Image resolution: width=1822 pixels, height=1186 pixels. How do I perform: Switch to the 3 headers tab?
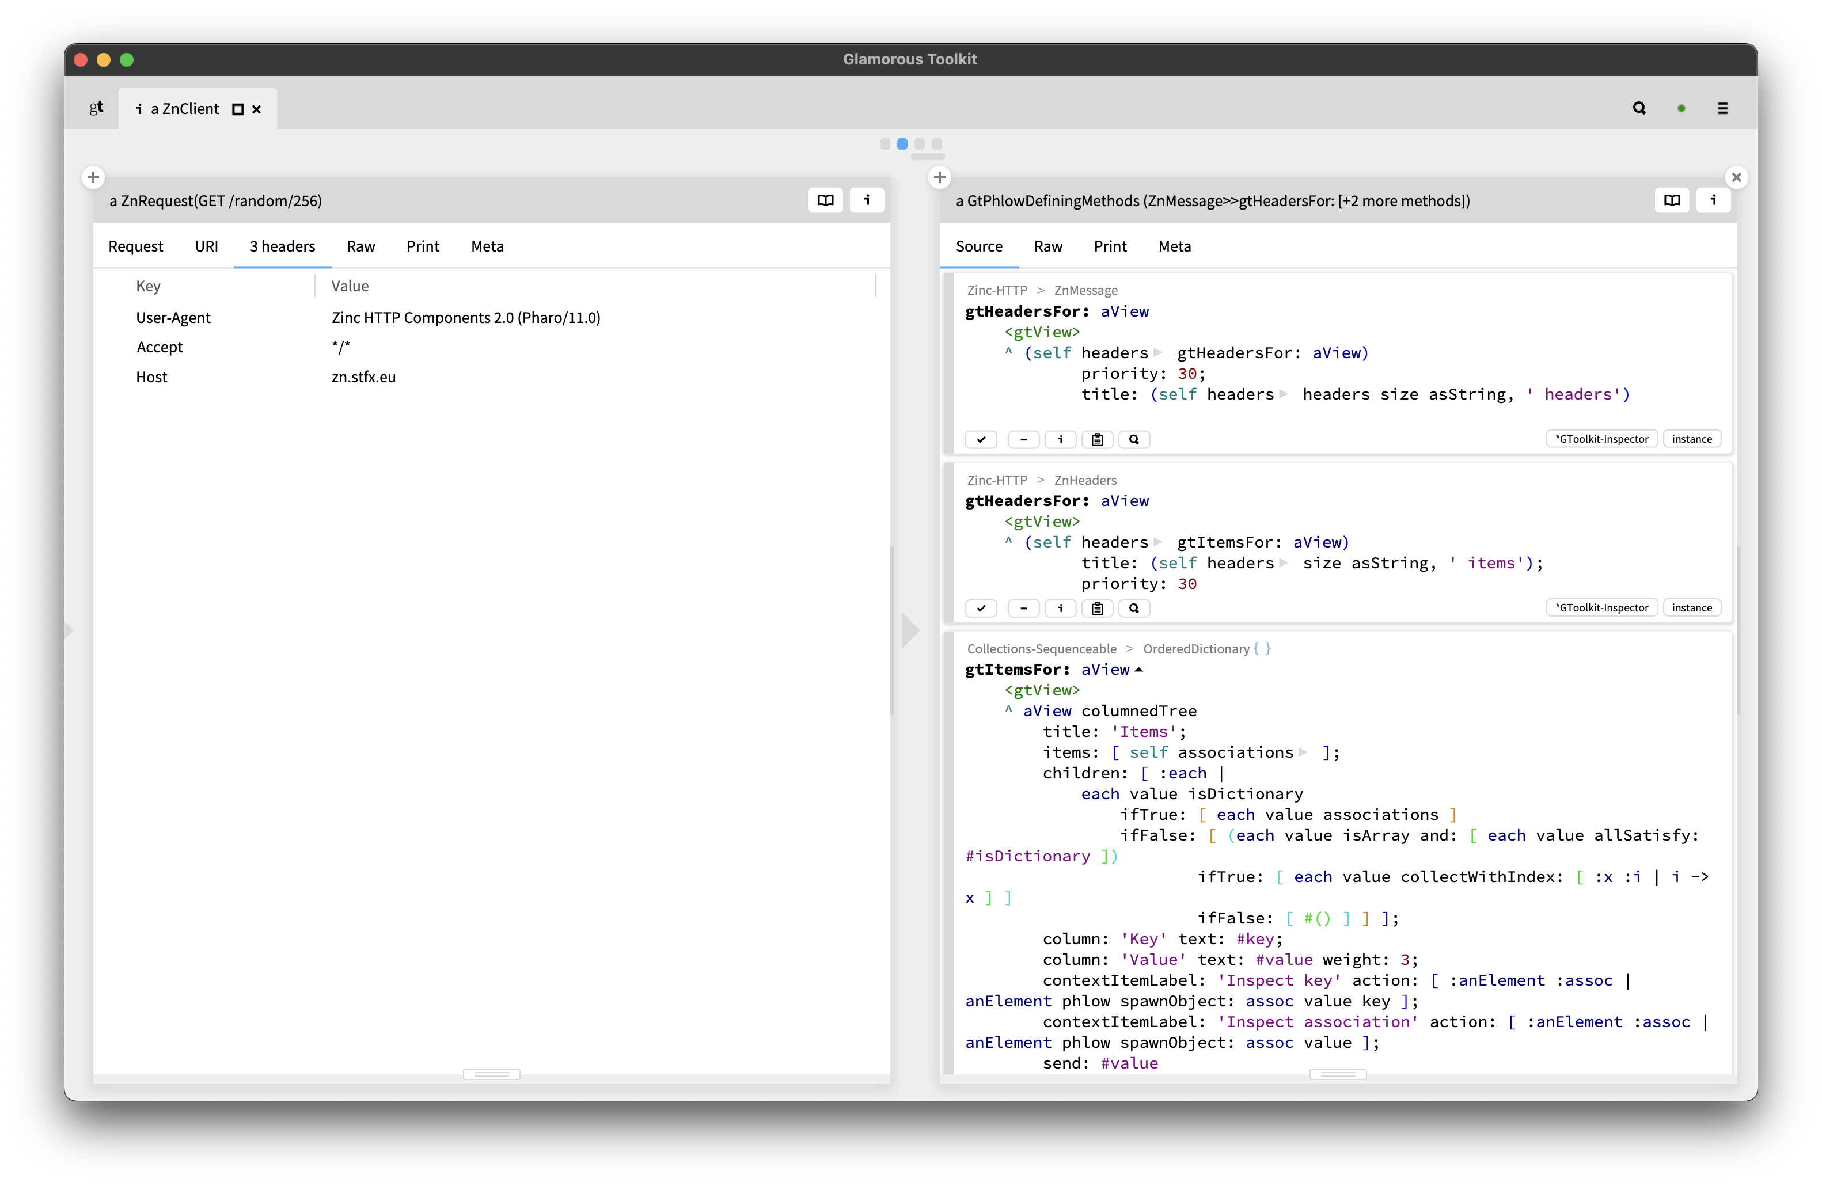point(282,246)
